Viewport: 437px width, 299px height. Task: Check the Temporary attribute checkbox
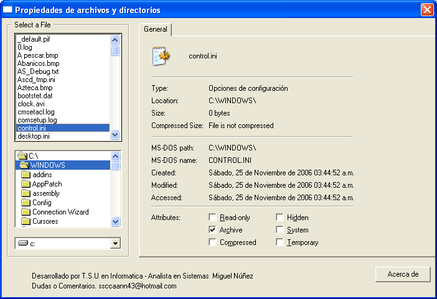tap(280, 242)
